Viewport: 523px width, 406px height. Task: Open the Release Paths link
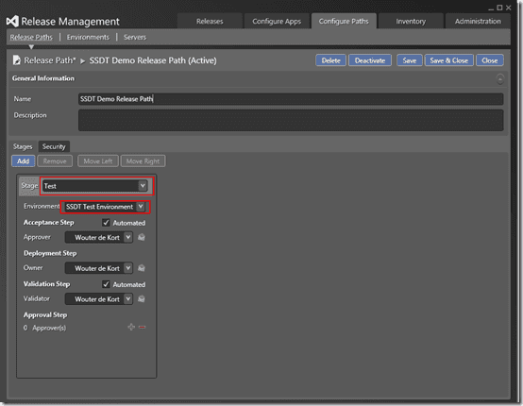pos(31,37)
